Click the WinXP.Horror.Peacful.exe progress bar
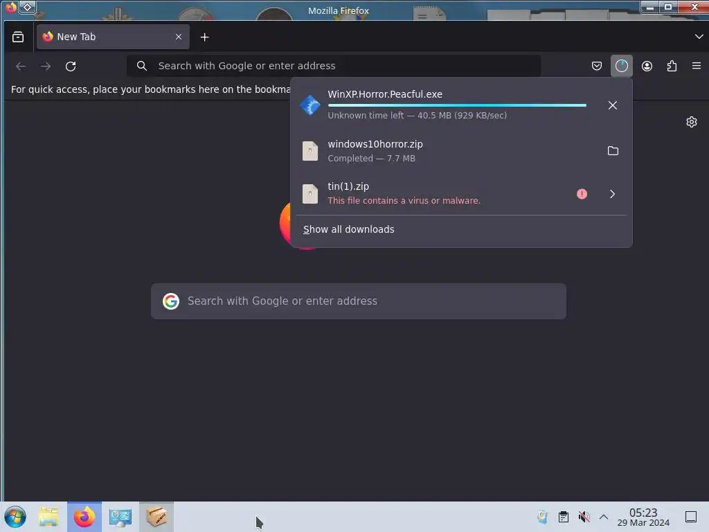 [457, 105]
